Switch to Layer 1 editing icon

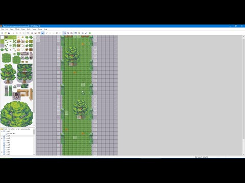(32, 33)
